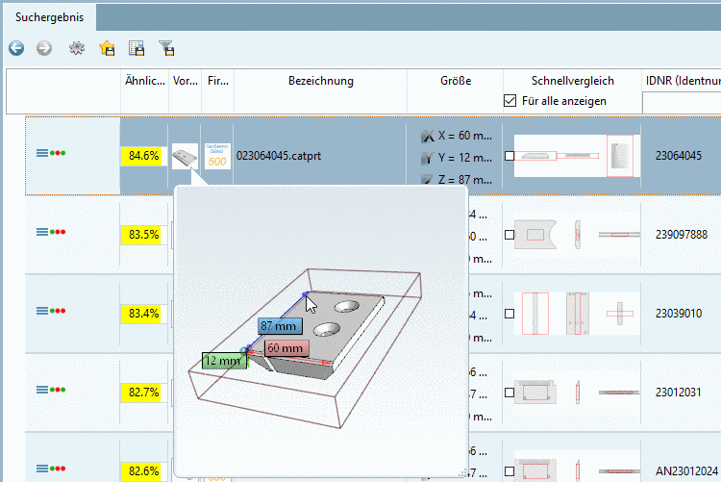Click the 87 mm dimension label in preview
The width and height of the screenshot is (721, 482).
[280, 326]
